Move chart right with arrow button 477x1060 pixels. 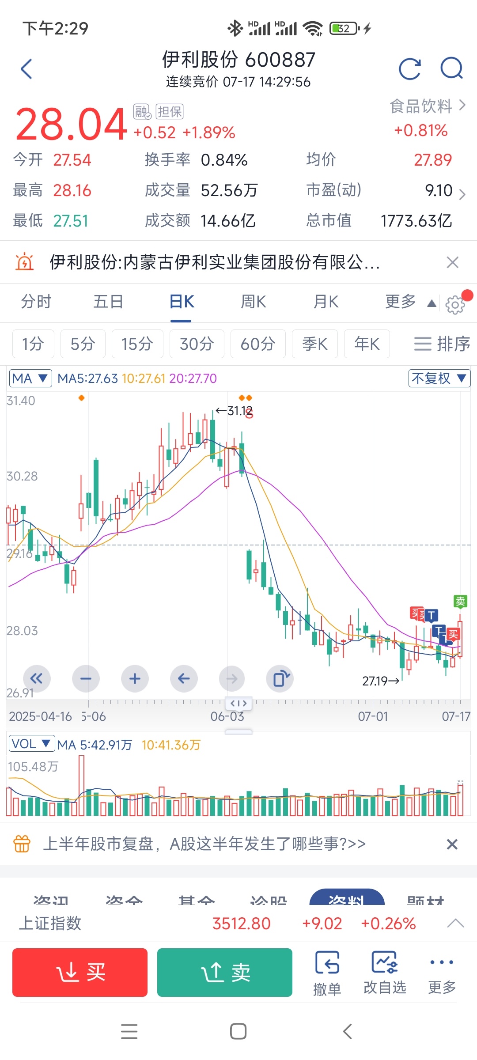[232, 678]
